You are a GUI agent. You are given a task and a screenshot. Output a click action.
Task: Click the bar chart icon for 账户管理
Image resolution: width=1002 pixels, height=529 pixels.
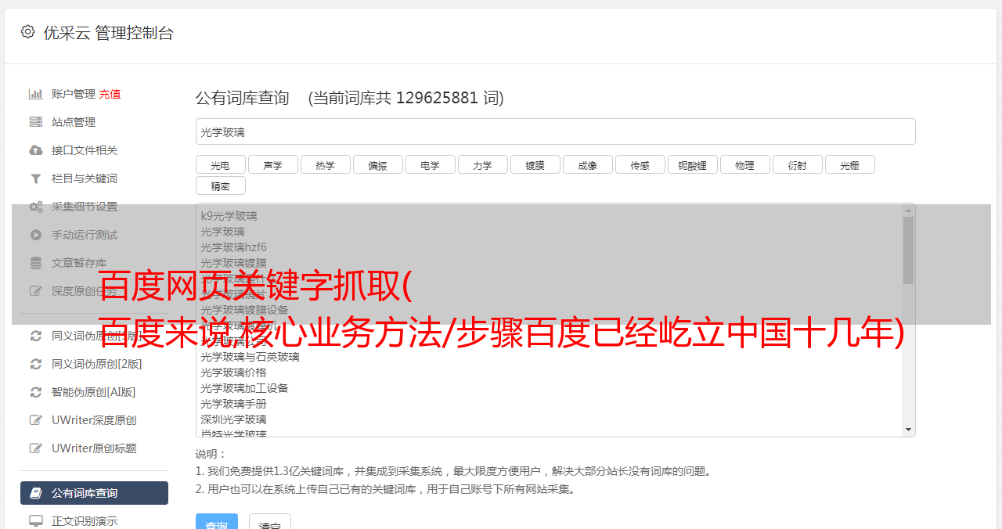35,94
